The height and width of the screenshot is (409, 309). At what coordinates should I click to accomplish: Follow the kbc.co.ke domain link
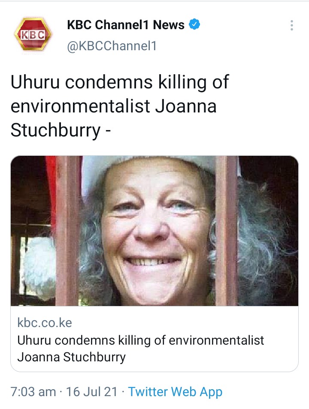[45, 323]
